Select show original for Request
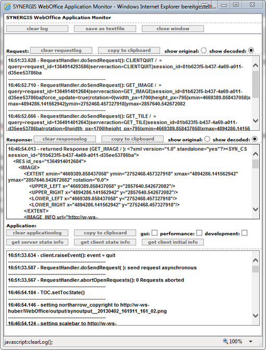266x350 pixels. tap(203, 51)
